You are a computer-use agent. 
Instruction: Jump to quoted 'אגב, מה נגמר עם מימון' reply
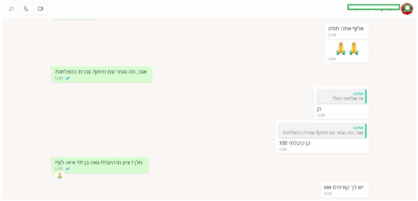[x=322, y=131]
